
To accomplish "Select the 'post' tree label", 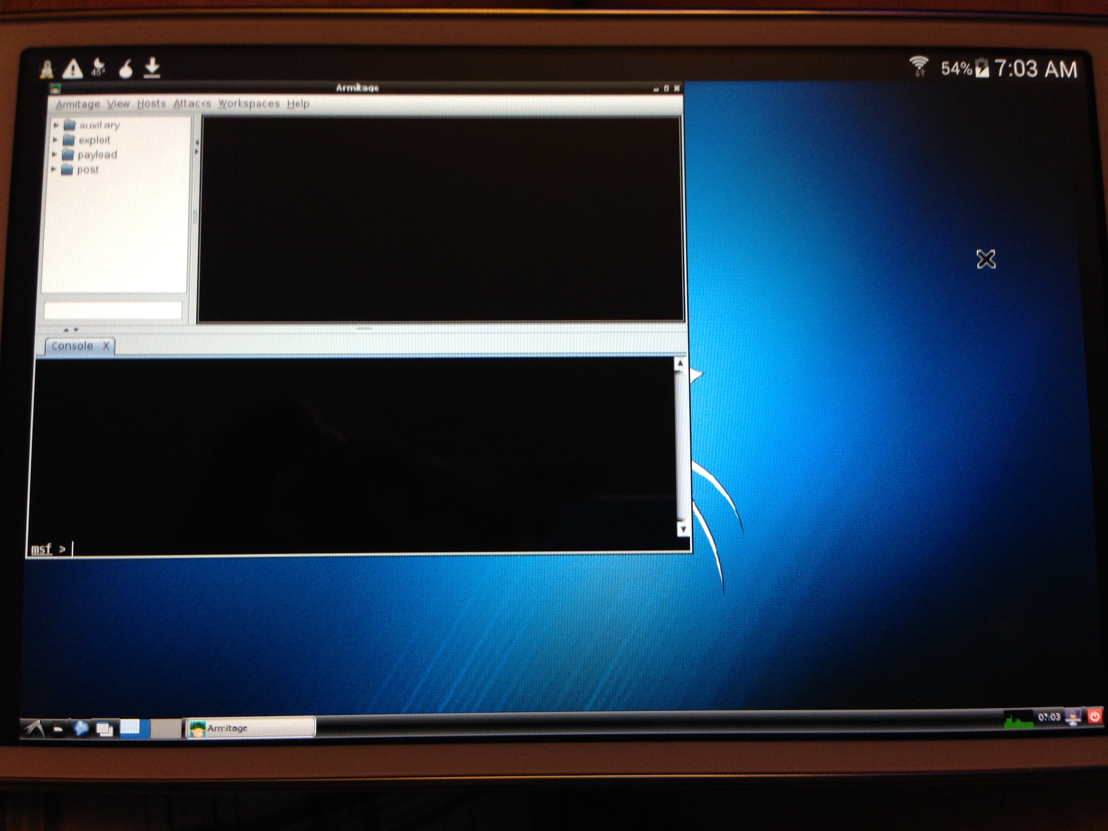I will (88, 170).
